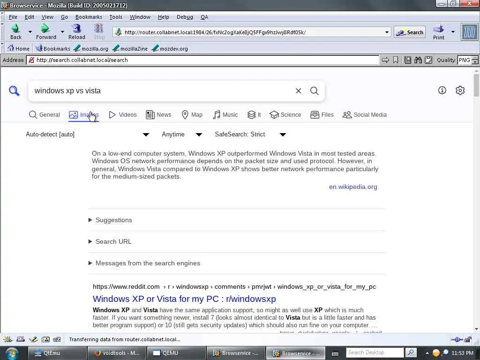Switch to the General search tab
The height and width of the screenshot is (360, 480).
click(x=45, y=115)
